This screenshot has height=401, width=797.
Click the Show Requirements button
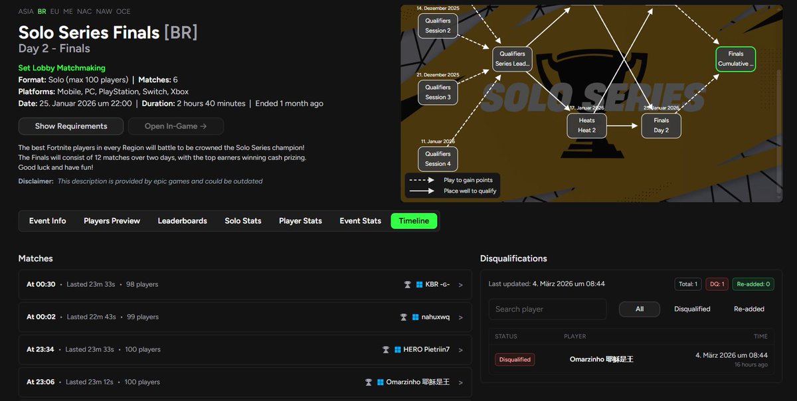pos(70,126)
